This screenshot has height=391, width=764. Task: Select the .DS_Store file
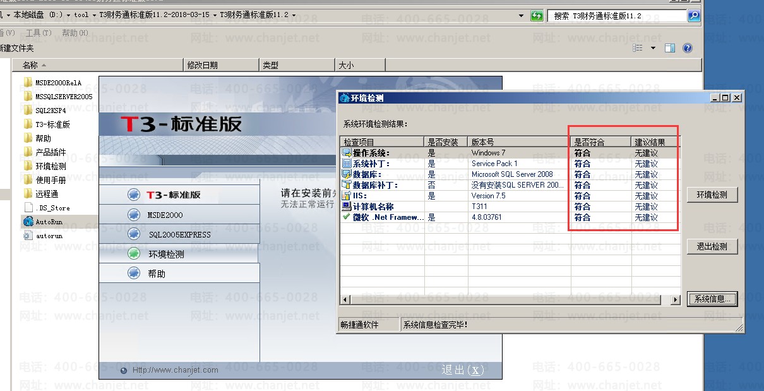[47, 208]
